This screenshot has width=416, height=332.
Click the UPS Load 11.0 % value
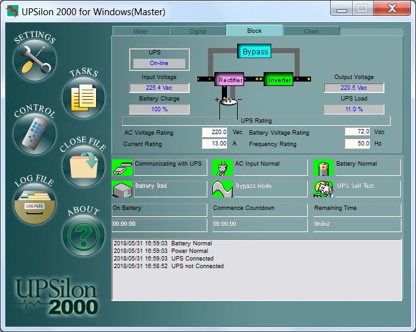coord(354,109)
